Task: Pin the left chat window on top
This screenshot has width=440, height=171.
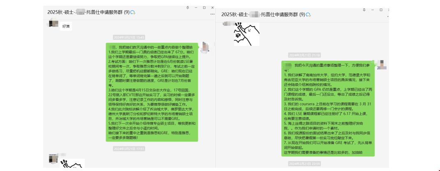Action: pyautogui.click(x=188, y=7)
